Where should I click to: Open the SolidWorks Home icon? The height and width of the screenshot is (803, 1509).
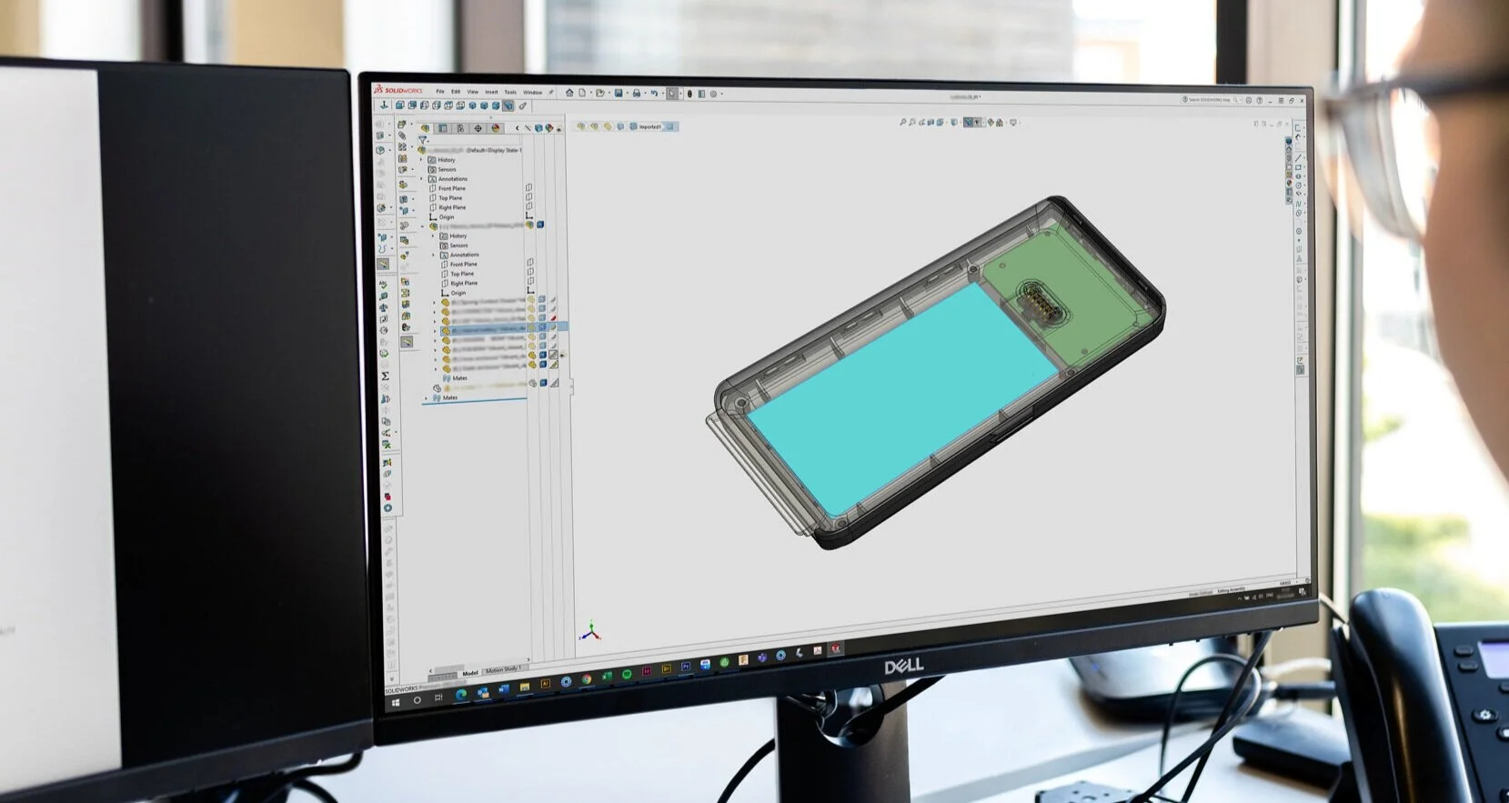(x=569, y=93)
